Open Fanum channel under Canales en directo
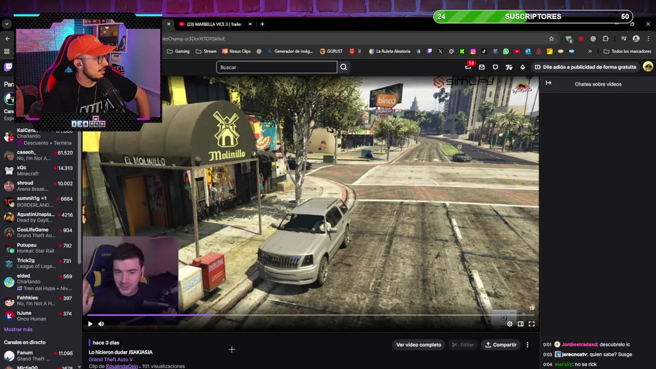This screenshot has width=656, height=369. [x=40, y=356]
